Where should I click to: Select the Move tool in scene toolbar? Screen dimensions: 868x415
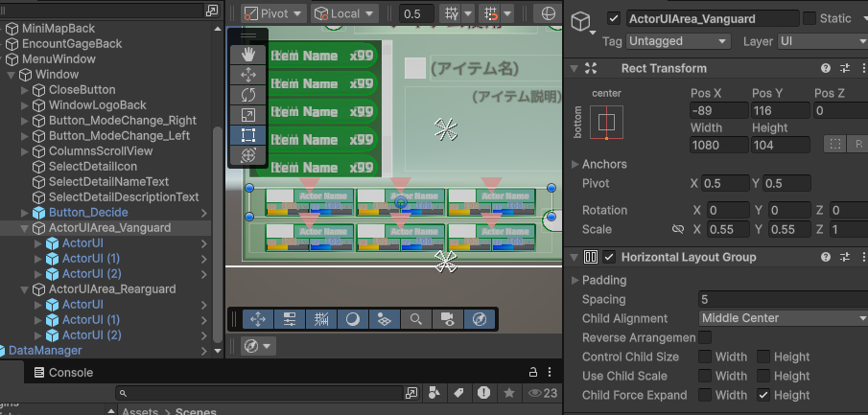coord(248,74)
